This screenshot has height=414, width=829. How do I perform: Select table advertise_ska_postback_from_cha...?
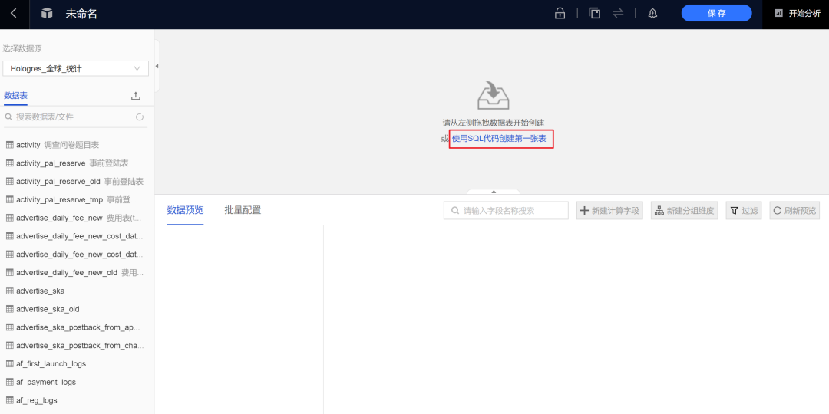click(75, 345)
